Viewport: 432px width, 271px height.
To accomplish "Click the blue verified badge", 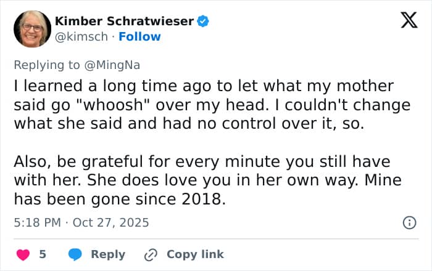I will pyautogui.click(x=203, y=22).
